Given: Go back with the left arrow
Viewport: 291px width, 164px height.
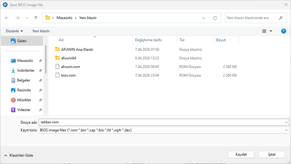Looking at the screenshot, I should point(7,18).
